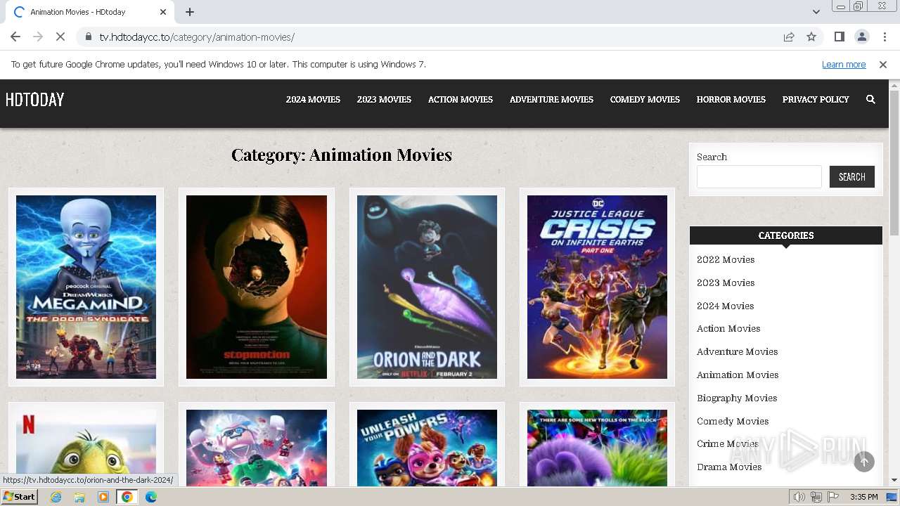Click the SEARCH button
Screen dimensions: 900x506
point(852,176)
